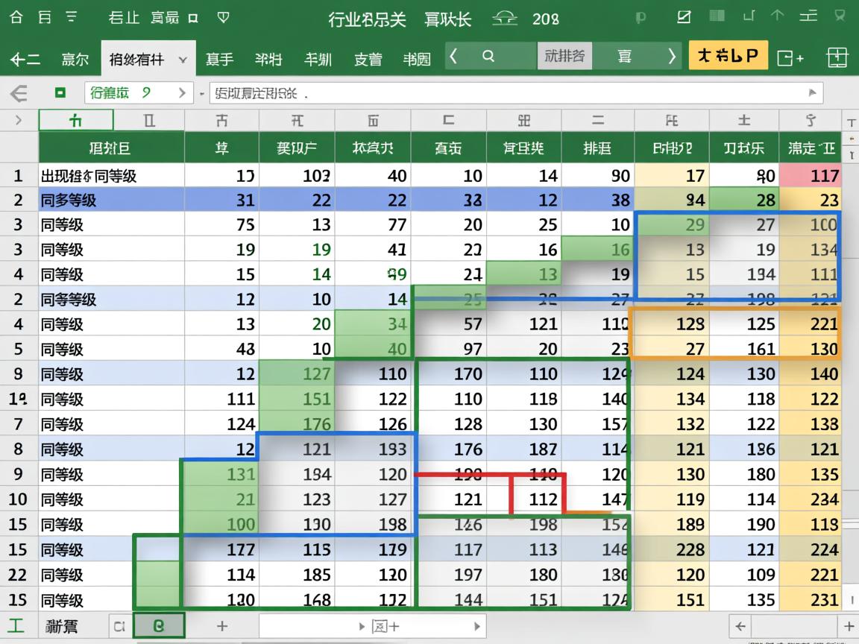The height and width of the screenshot is (644, 859).
Task: Click the add-panel icon beside yellow button
Action: click(x=790, y=57)
